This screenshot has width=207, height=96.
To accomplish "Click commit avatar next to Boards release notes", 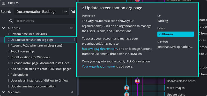I will [x=137, y=81].
